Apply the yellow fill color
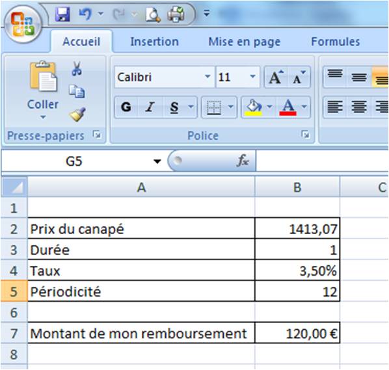Viewport: 389px width, 370px height. click(x=254, y=107)
